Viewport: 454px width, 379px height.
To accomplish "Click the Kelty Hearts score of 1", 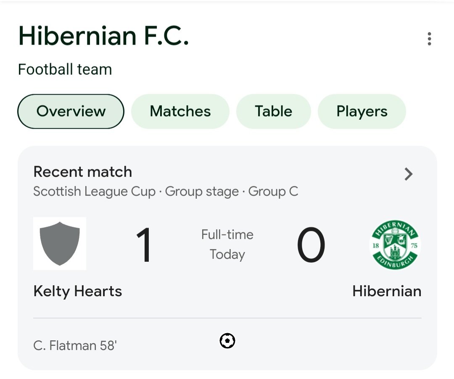I will pos(144,245).
